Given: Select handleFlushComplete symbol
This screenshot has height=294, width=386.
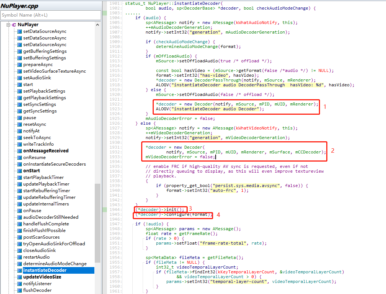Looking at the screenshot, I should (x=46, y=224).
